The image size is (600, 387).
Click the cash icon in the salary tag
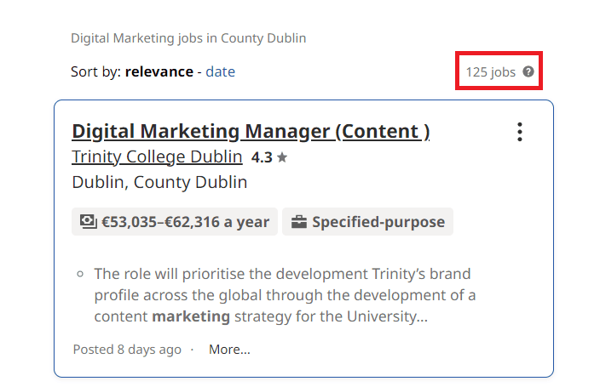click(x=88, y=222)
